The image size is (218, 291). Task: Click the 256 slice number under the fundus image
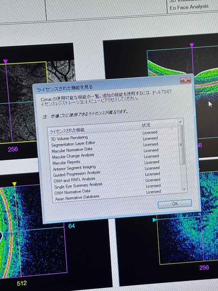coord(13,149)
